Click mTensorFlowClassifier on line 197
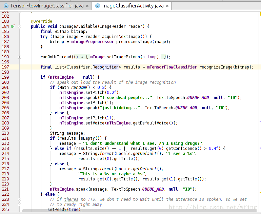This screenshot has width=261, height=214. point(172,67)
